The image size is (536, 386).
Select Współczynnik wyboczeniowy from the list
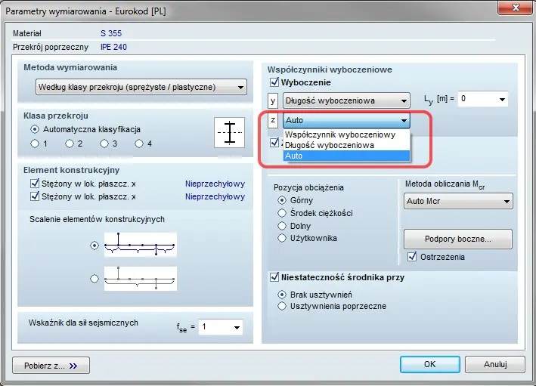pyautogui.click(x=340, y=134)
